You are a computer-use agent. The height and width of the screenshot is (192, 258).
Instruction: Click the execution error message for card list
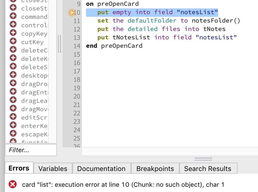tap(123, 185)
